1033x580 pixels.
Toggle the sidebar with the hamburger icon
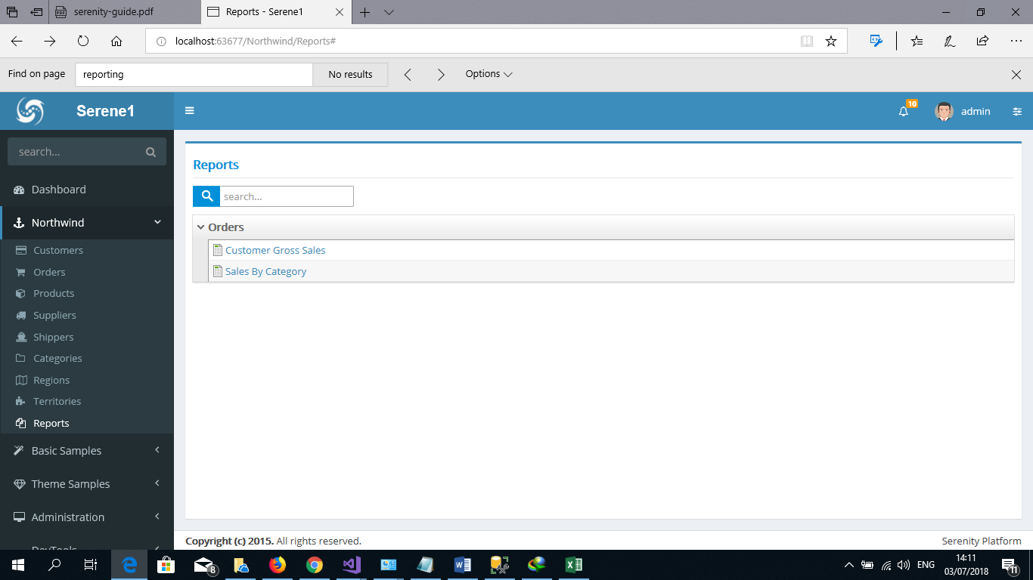coord(190,111)
